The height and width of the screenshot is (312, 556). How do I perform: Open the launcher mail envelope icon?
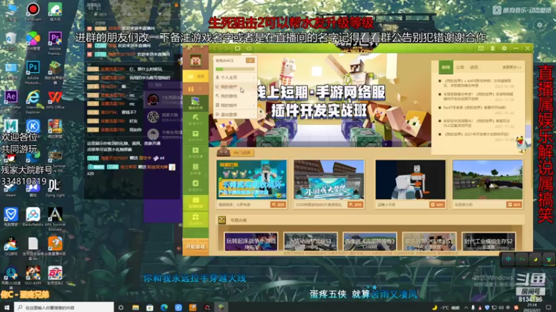tap(481, 49)
